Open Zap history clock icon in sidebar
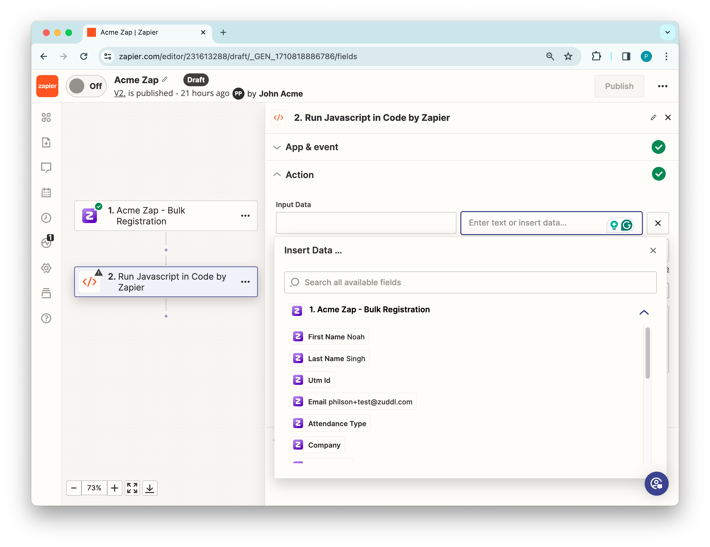 click(x=46, y=218)
